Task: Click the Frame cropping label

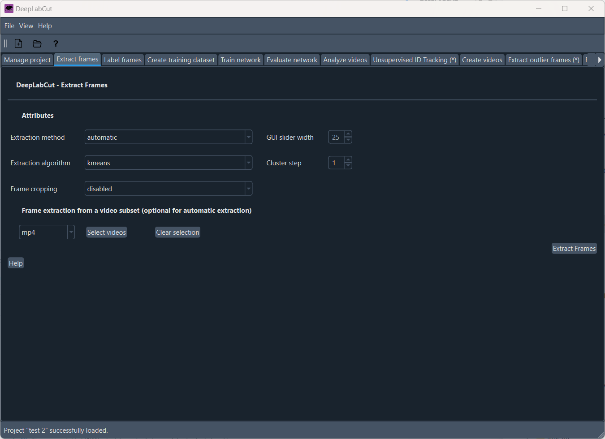Action: tap(34, 189)
